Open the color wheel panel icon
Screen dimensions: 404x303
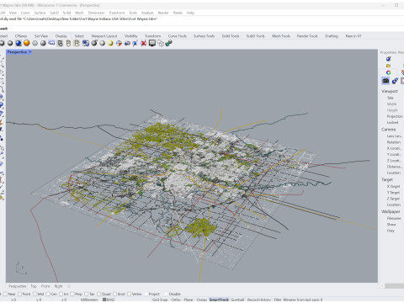click(388, 72)
